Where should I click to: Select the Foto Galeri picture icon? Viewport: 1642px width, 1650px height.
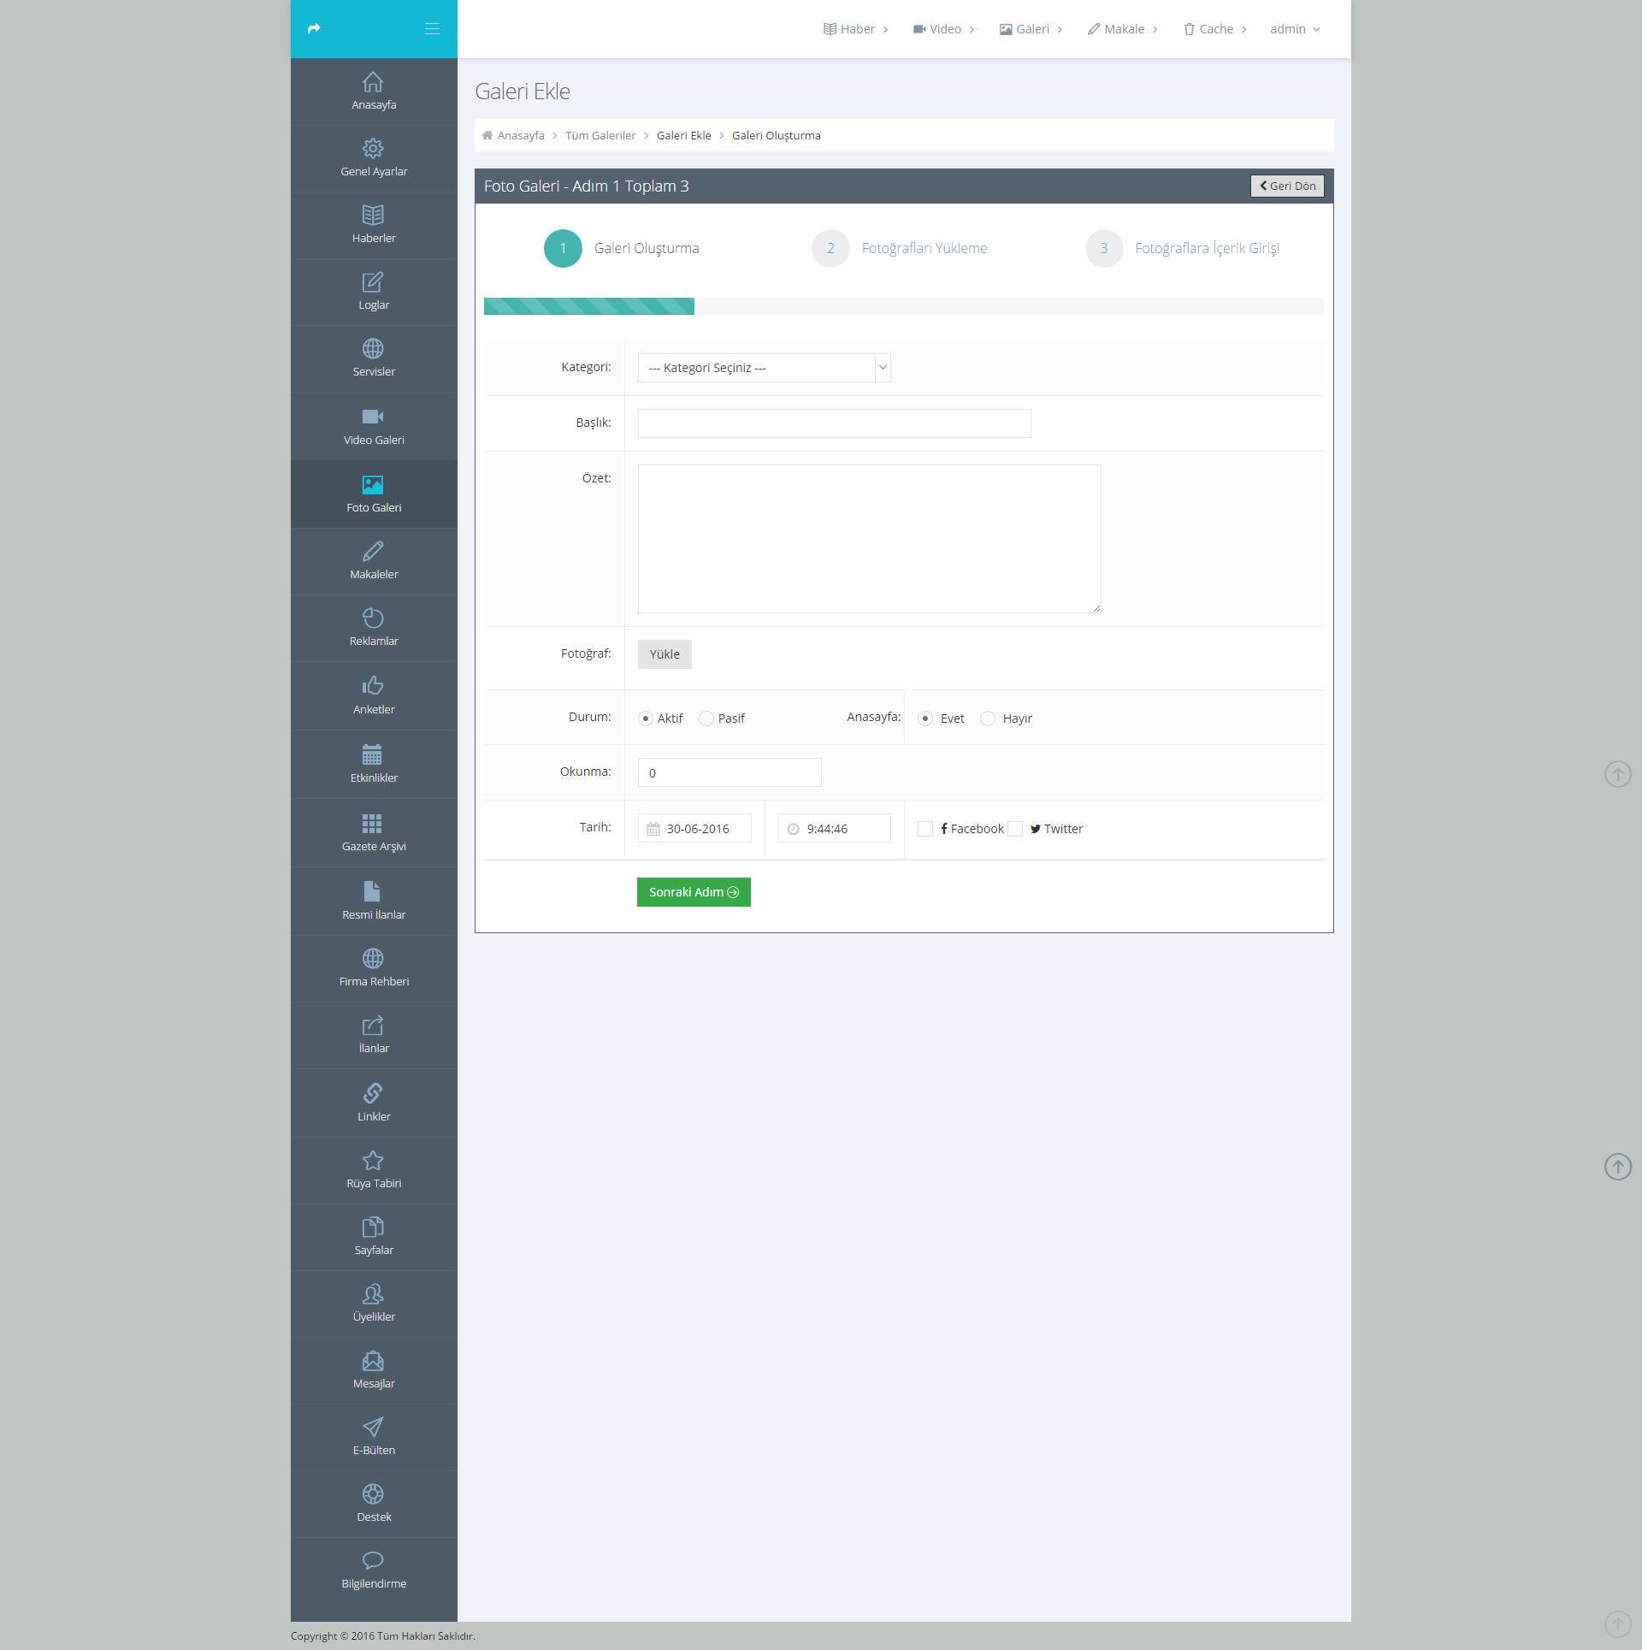[373, 485]
